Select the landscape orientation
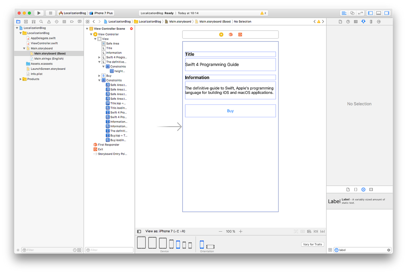 click(x=210, y=247)
